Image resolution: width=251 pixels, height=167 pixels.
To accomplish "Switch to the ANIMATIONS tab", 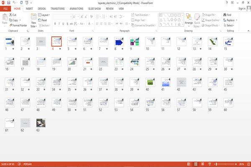I will [x=77, y=9].
